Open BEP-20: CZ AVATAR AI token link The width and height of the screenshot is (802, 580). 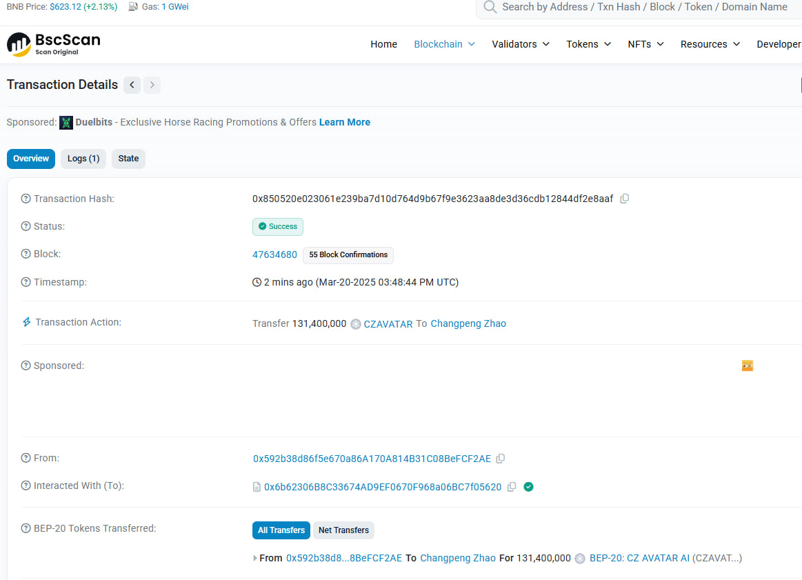[639, 558]
